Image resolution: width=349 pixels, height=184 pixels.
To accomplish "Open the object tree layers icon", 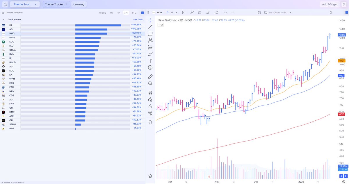I will (150, 176).
